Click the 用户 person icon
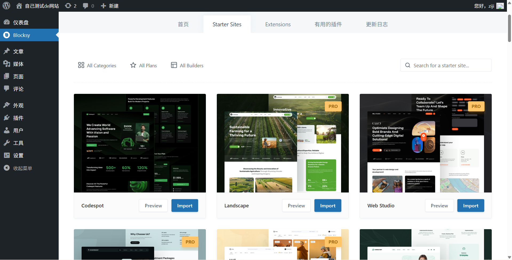Image resolution: width=512 pixels, height=260 pixels. pyautogui.click(x=7, y=130)
